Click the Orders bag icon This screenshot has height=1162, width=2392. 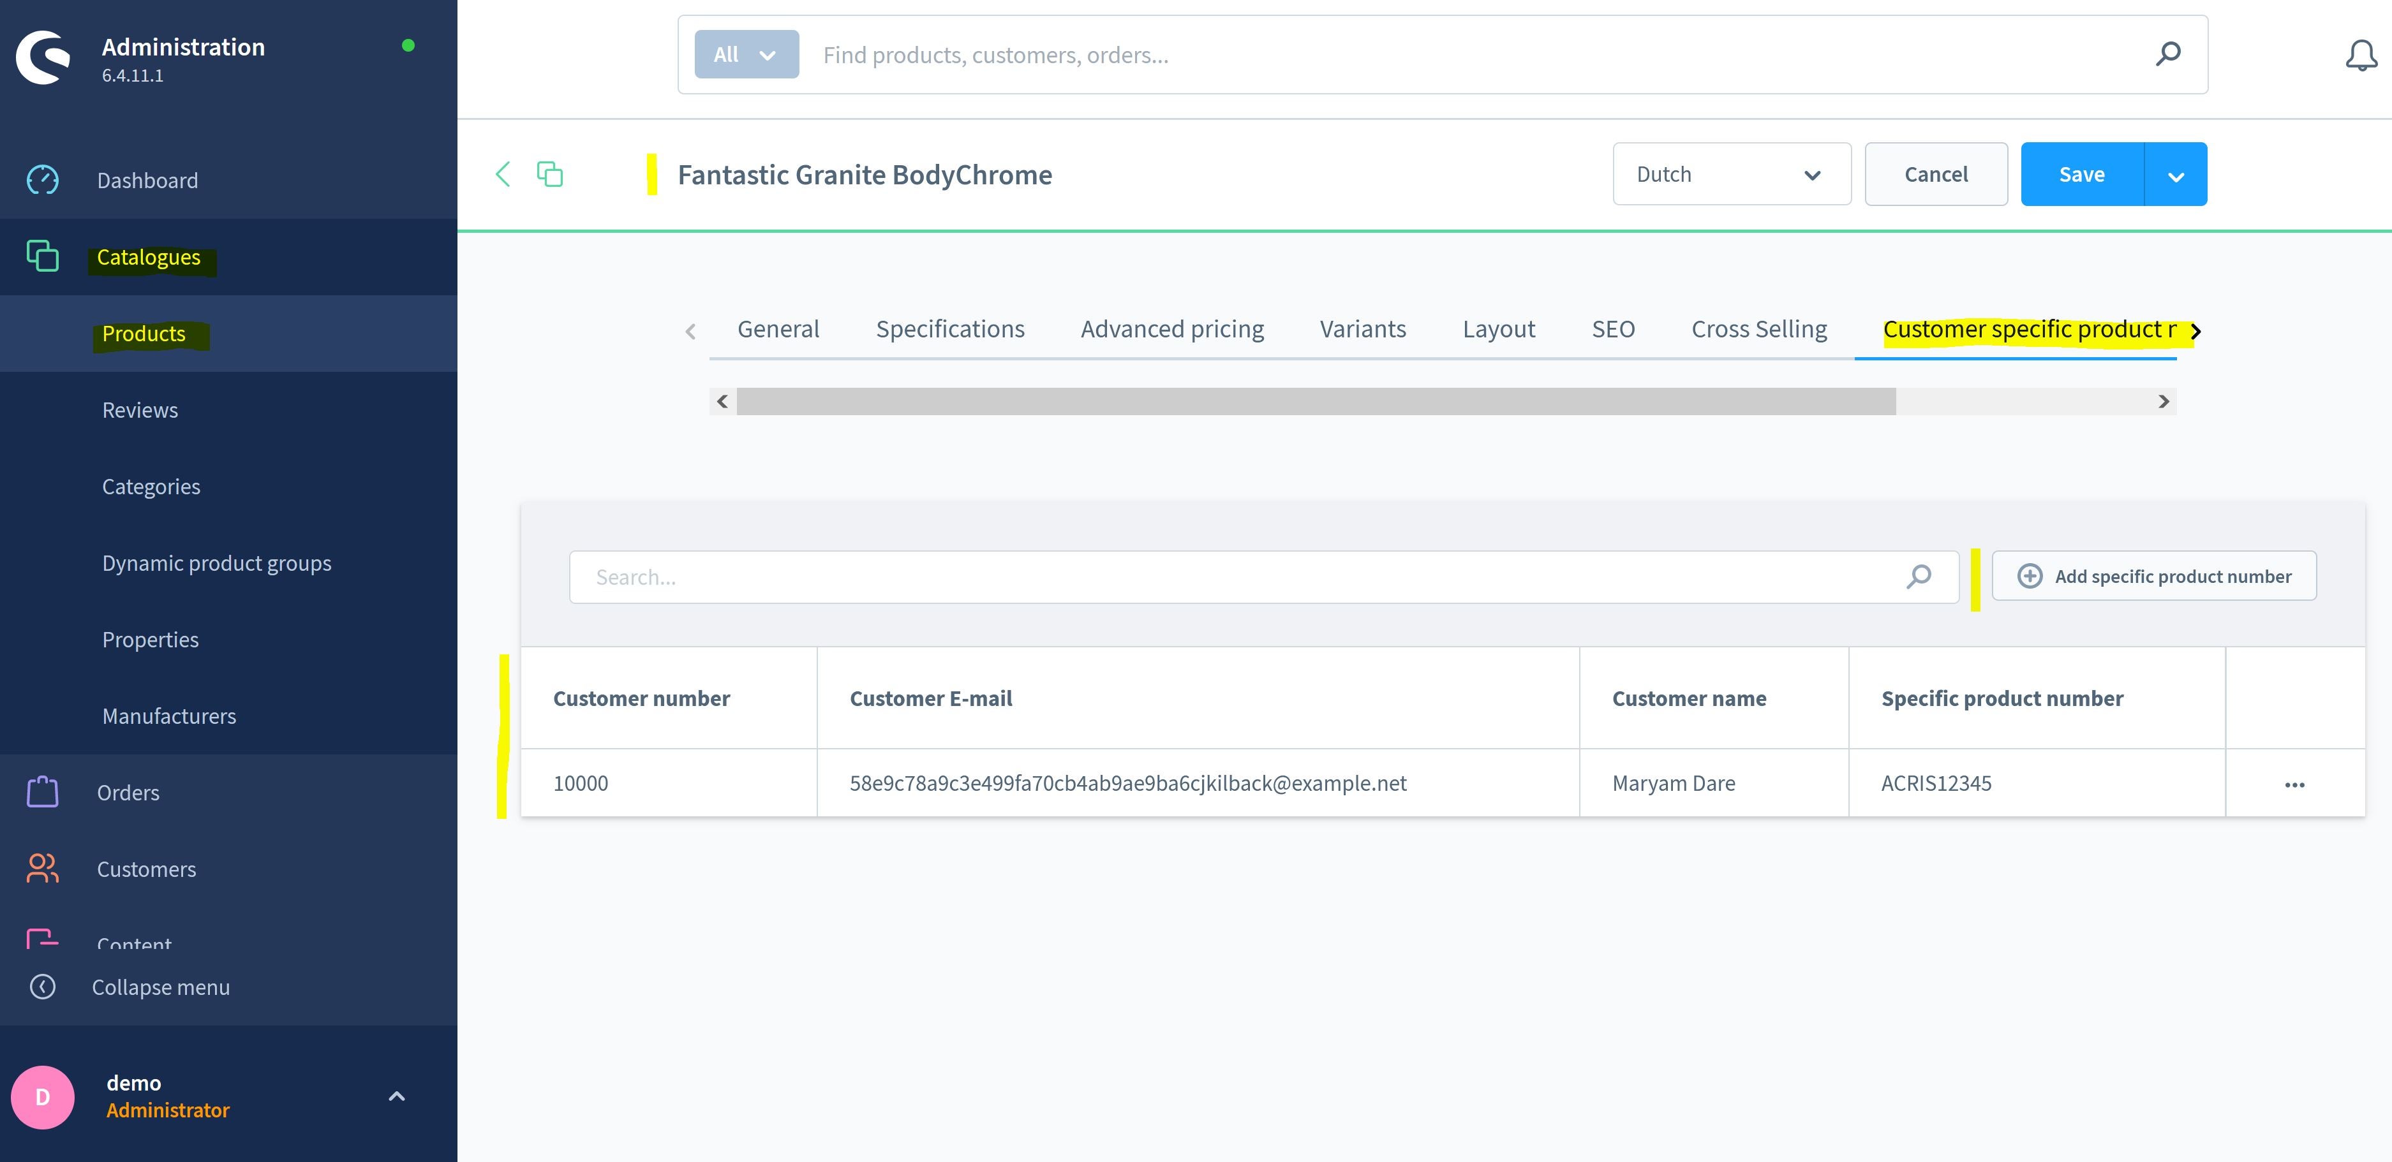click(43, 791)
